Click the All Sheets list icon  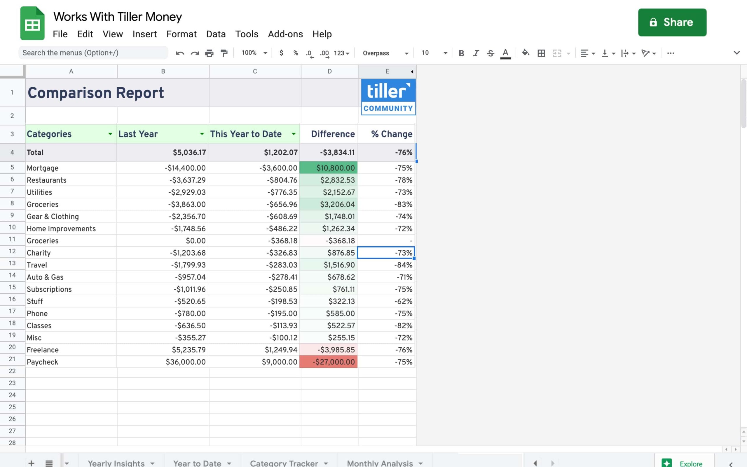click(x=49, y=463)
